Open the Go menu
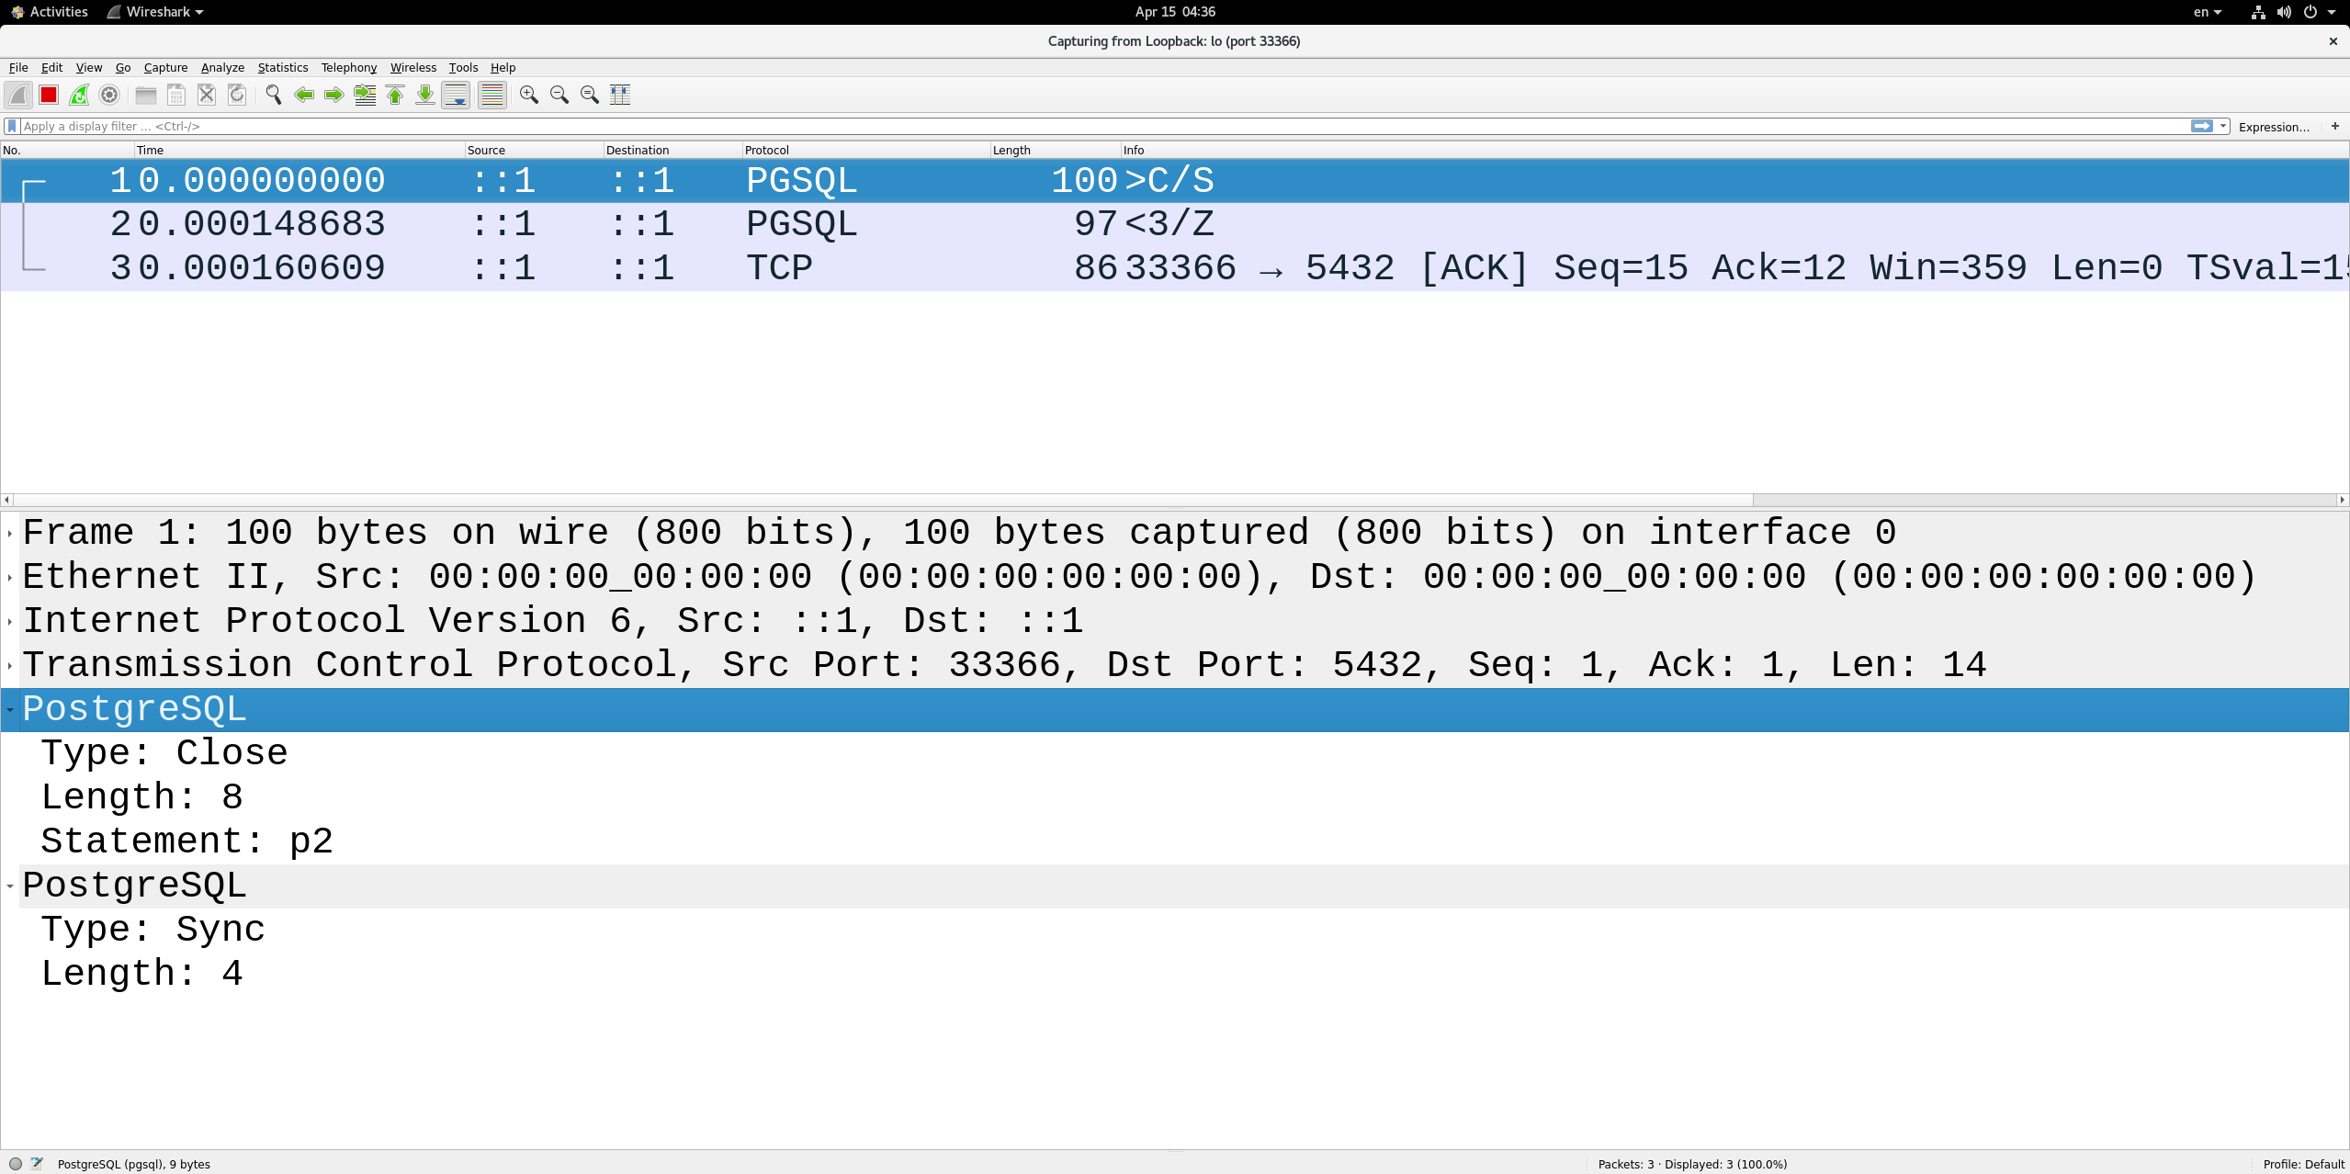Image resolution: width=2350 pixels, height=1174 pixels. (123, 67)
